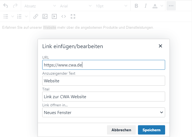This screenshot has height=137, width=192.
Task: Insert a bullet list
Action: click(6, 16)
